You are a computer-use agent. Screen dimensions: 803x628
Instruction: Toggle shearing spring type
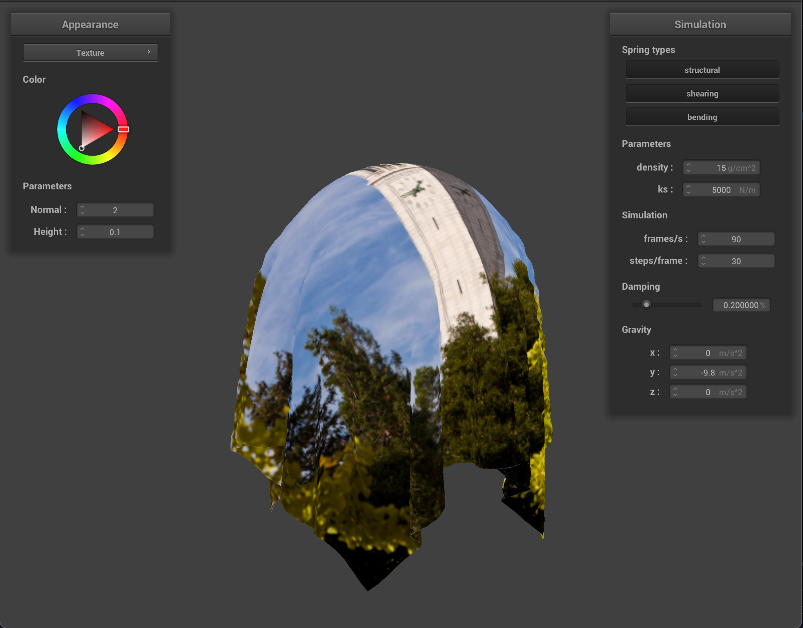pyautogui.click(x=702, y=93)
